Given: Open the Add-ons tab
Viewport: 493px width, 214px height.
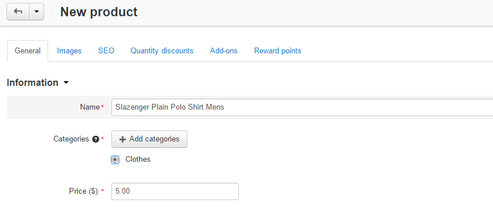Looking at the screenshot, I should 223,51.
